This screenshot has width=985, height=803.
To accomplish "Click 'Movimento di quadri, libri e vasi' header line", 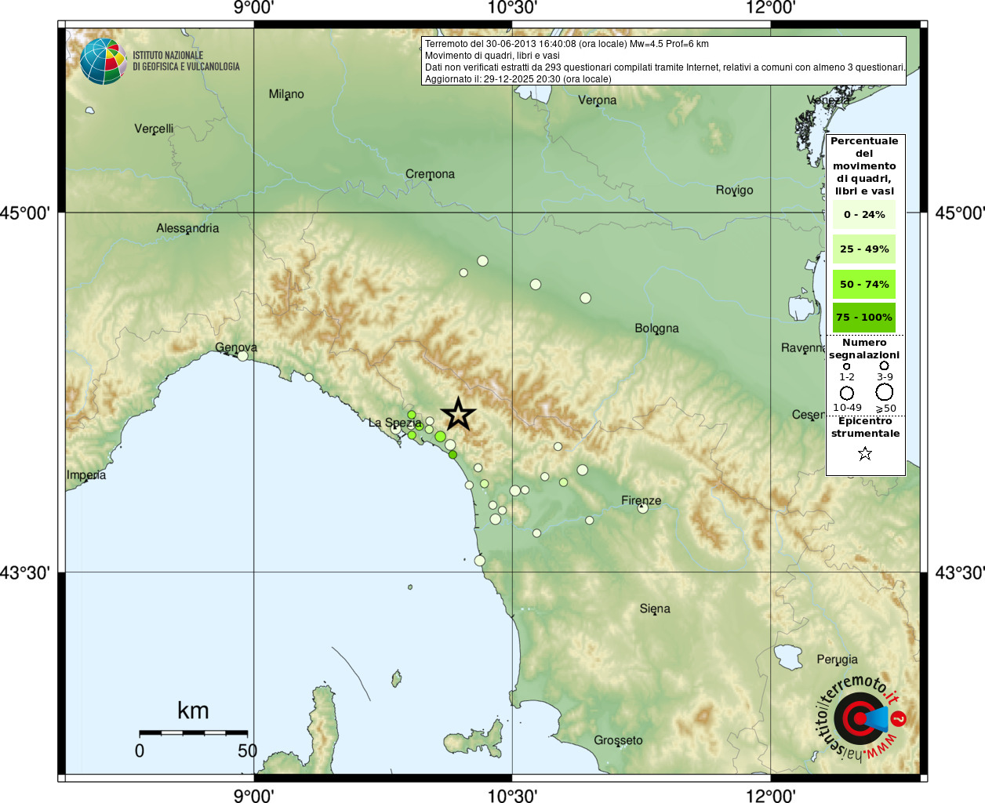I will point(492,56).
